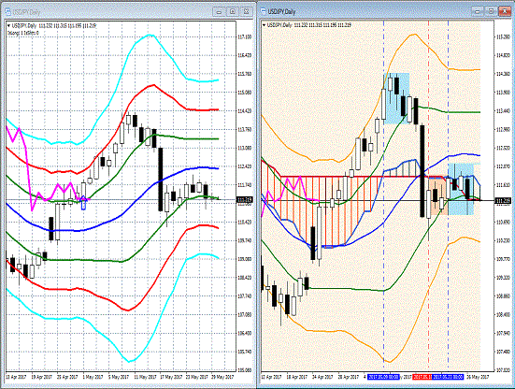Click the 23 May 2017 date on left time axis
Viewport: 515px width, 389px height.
click(x=196, y=377)
